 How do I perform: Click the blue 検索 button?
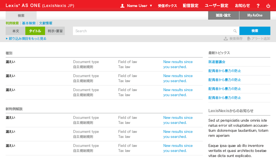click(x=255, y=31)
